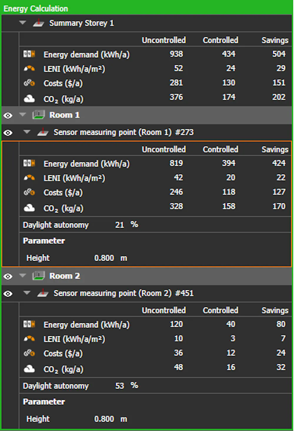The height and width of the screenshot is (431, 294).
Task: Click the Summary CO₂ cloud icon
Action: tap(29, 99)
